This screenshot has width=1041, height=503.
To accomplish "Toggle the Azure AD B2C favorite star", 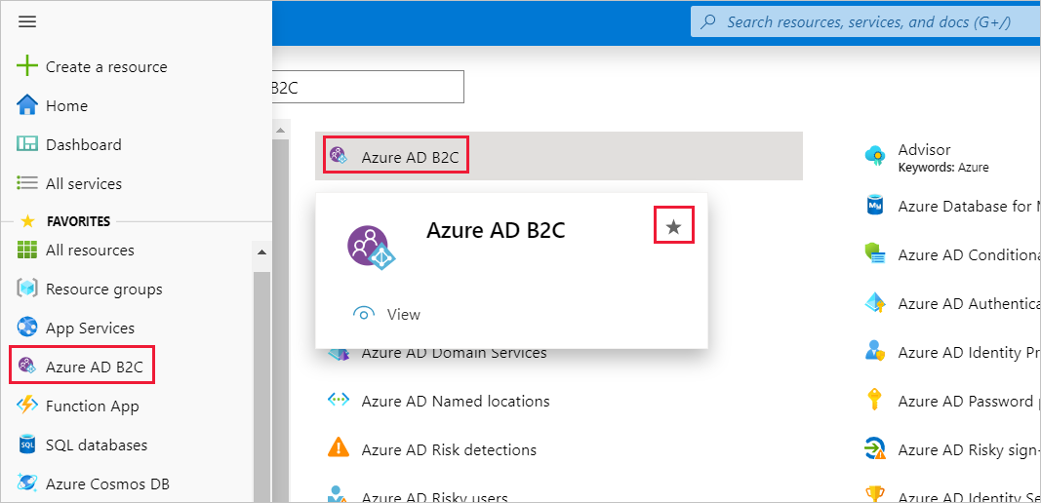I will (x=673, y=226).
